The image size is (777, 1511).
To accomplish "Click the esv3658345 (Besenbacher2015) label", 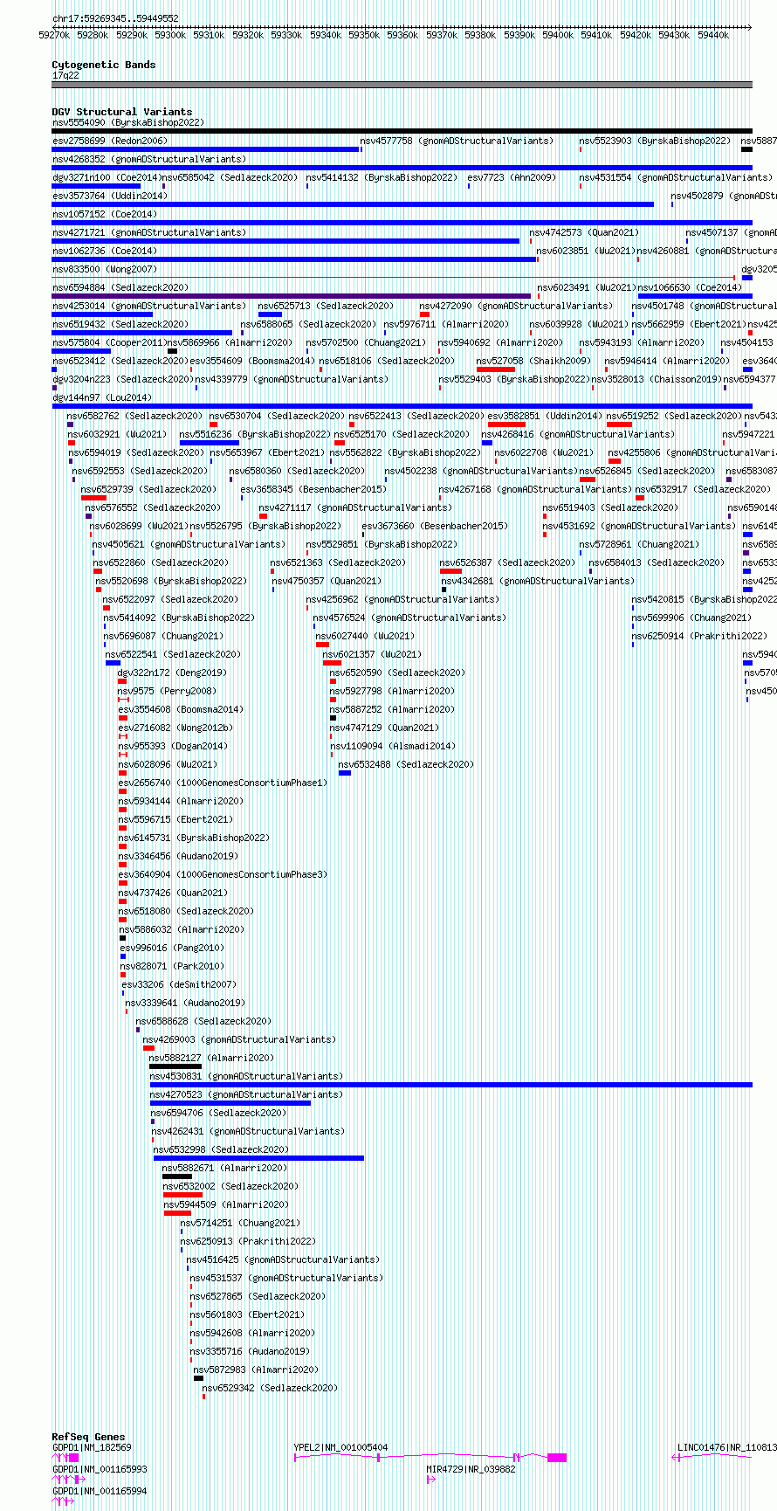I will [313, 489].
